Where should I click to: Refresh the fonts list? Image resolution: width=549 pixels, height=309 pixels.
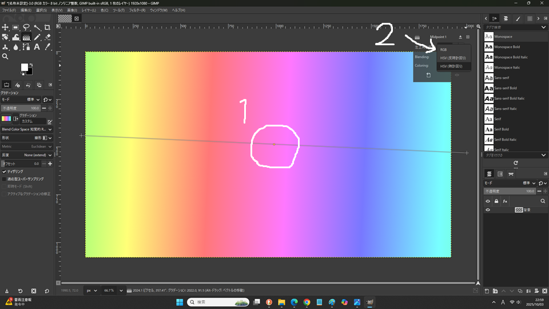tap(516, 163)
